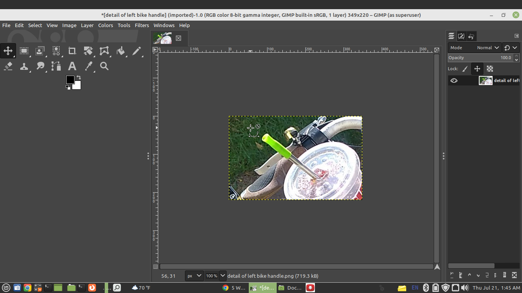Activate the Zoom magnifier tool

(x=104, y=66)
